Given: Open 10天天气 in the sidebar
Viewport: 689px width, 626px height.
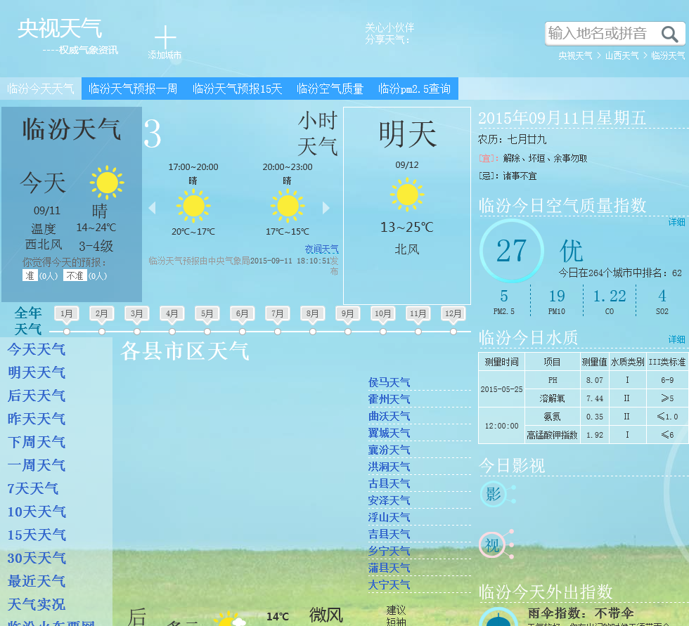Looking at the screenshot, I should coord(37,512).
